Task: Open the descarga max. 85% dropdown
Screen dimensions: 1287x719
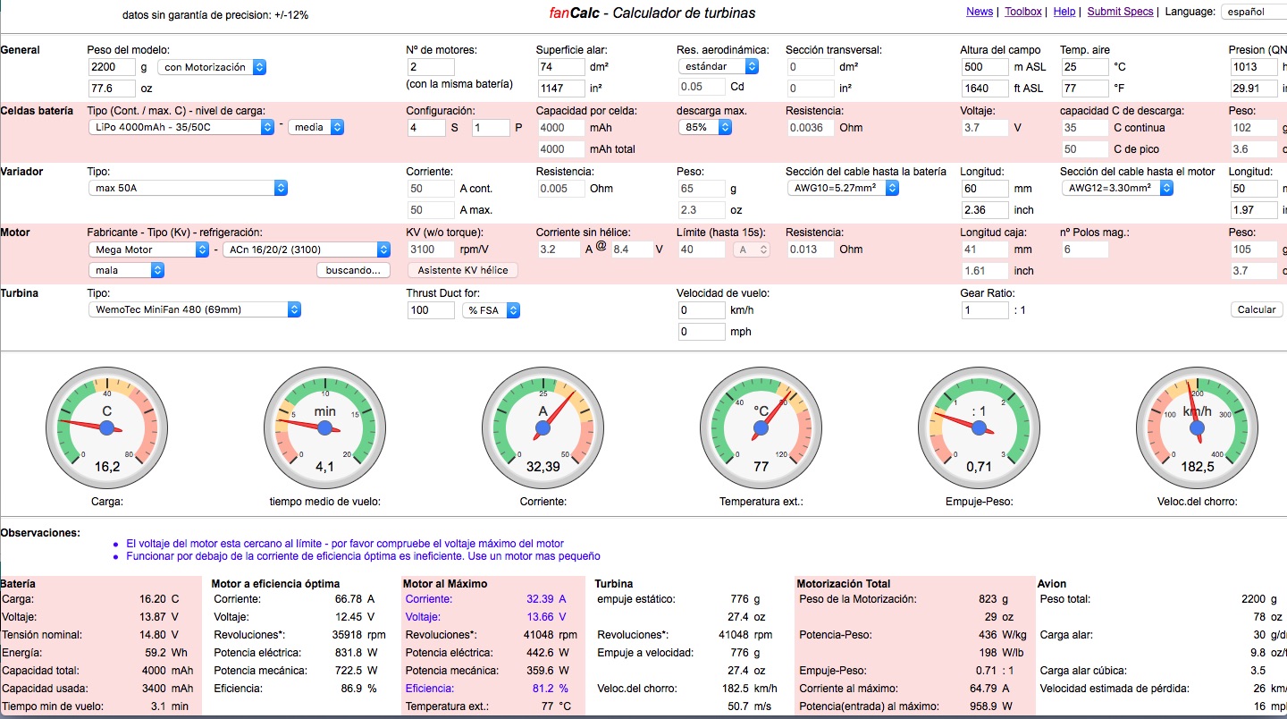Action: [x=704, y=128]
